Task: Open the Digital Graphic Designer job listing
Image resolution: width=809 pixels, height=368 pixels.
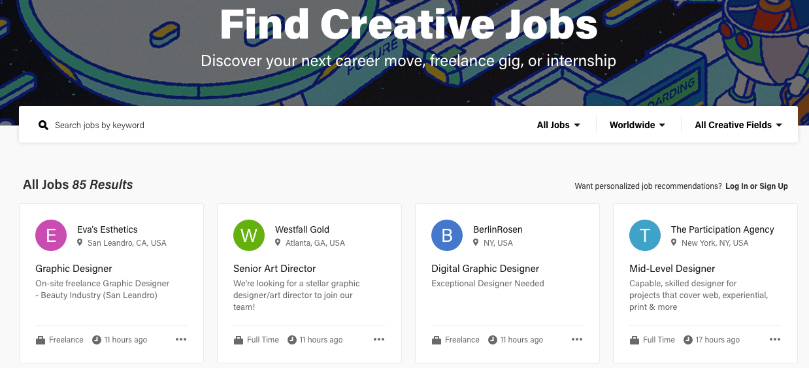Action: (485, 269)
